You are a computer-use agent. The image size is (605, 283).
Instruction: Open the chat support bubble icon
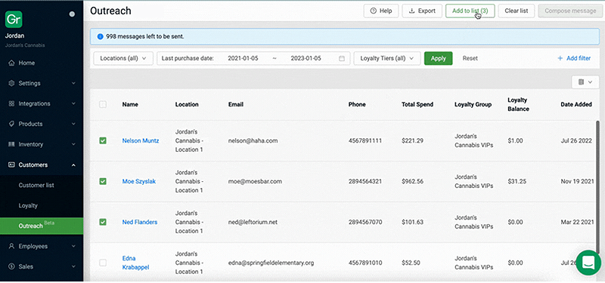[589, 263]
